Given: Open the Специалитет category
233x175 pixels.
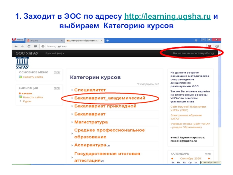Looking at the screenshot, I should pyautogui.click(x=90, y=90).
